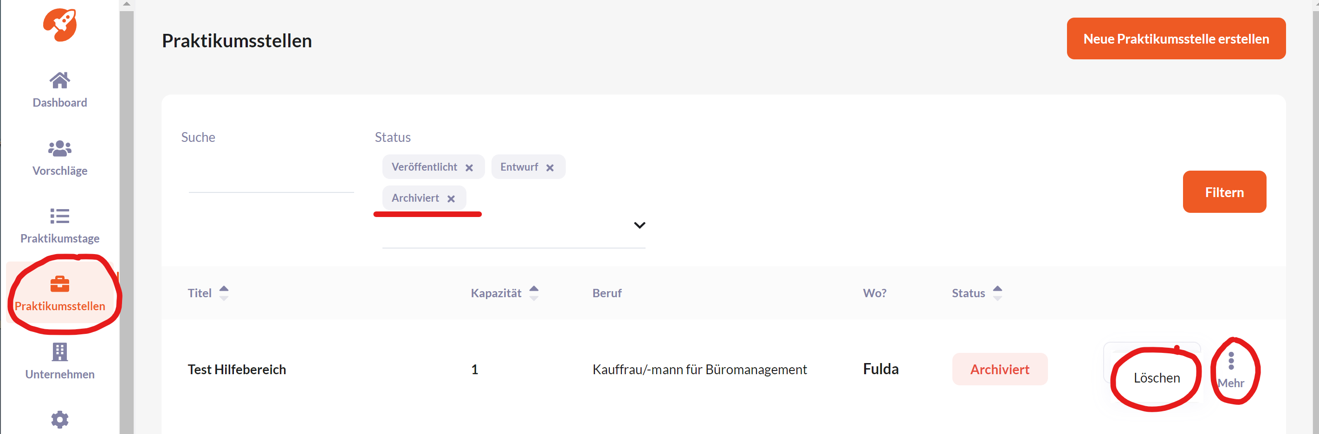The image size is (1319, 434).
Task: Click sidebar scrollbar up arrow
Action: coord(127,4)
